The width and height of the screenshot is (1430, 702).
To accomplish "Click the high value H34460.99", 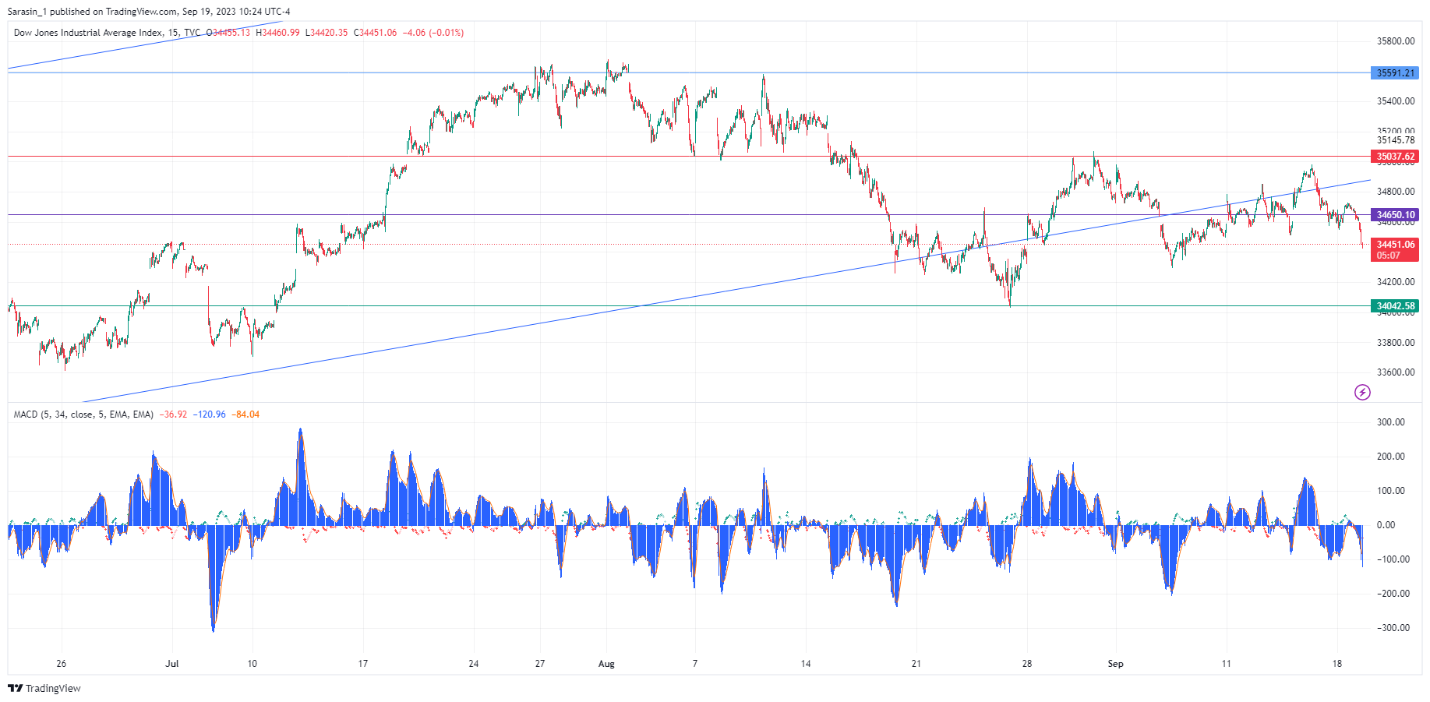I will (x=277, y=33).
